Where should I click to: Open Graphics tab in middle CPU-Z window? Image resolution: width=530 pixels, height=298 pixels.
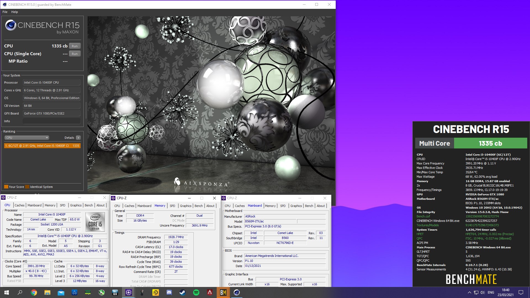pyautogui.click(x=186, y=206)
